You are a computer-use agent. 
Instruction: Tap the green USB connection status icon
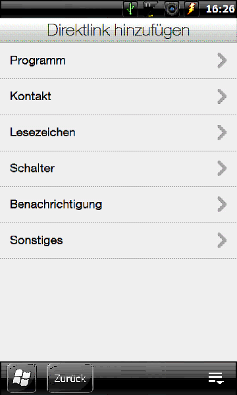(130, 9)
